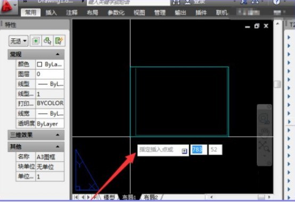Click the Y coordinate field 52

coord(215,150)
